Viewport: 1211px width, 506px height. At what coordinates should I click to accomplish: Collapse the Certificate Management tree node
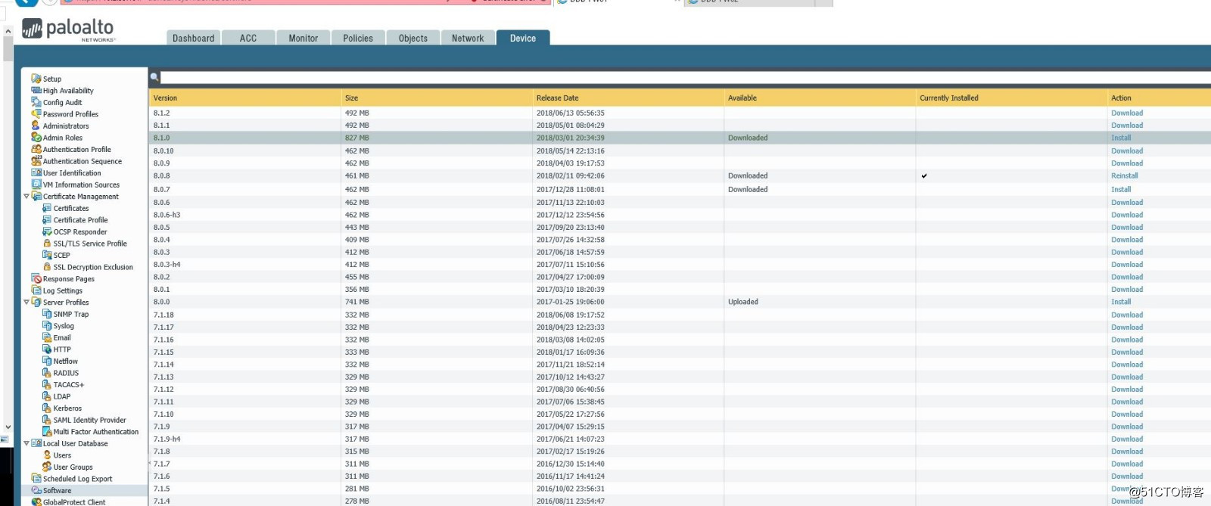26,197
